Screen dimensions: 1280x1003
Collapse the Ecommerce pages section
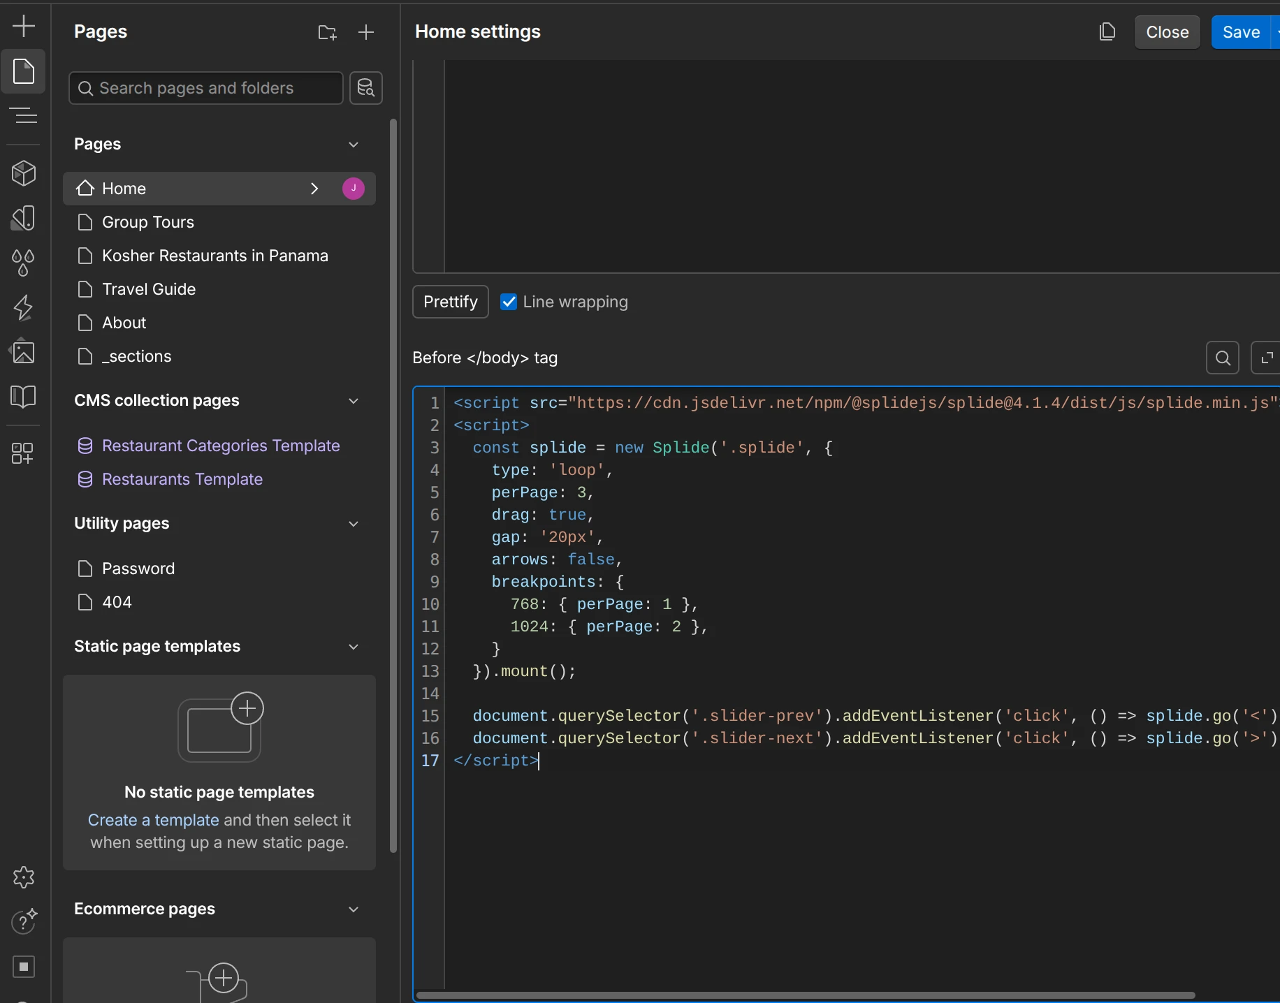(x=354, y=909)
